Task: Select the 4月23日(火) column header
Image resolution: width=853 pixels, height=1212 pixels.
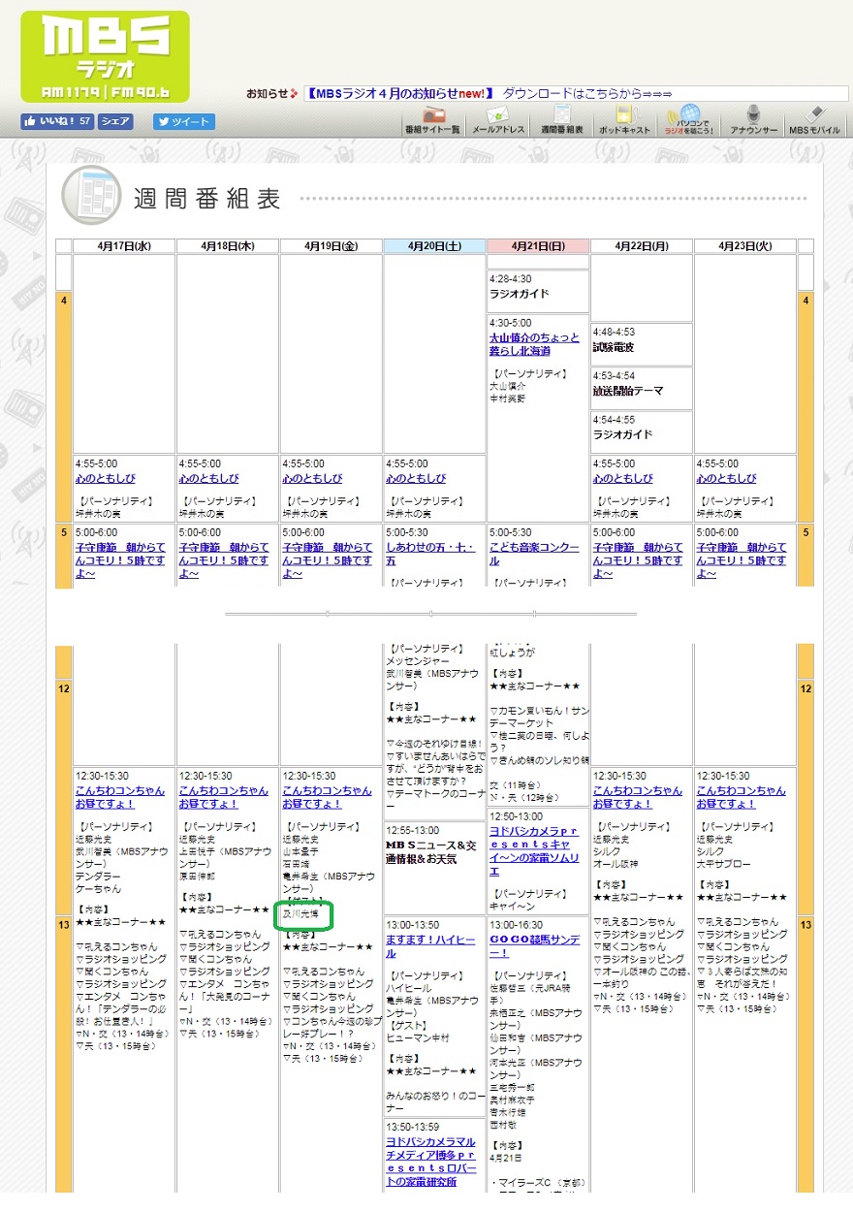Action: 744,246
